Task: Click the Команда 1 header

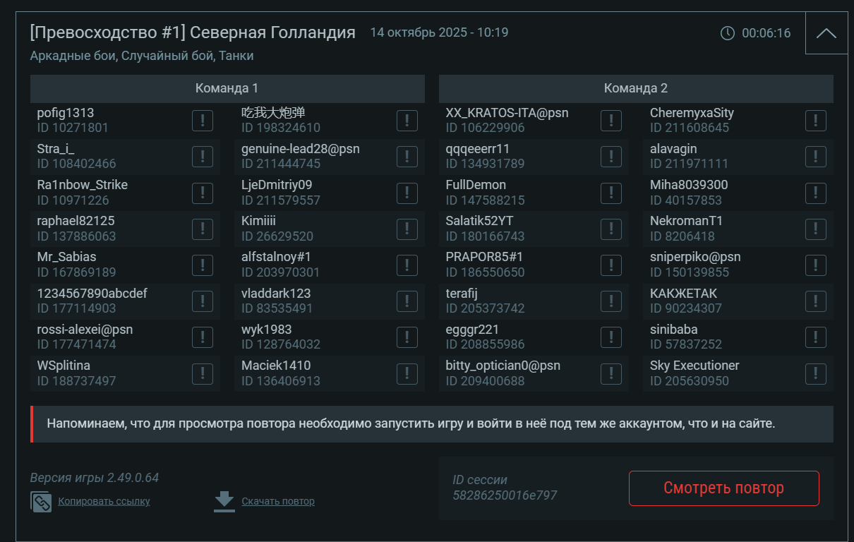Action: click(x=227, y=88)
